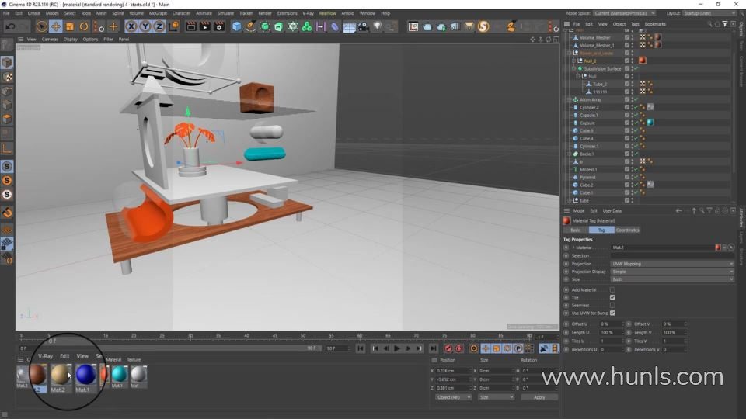This screenshot has height=419, width=746.
Task: Click the Camera object icon in toolbar
Action: coord(363,26)
